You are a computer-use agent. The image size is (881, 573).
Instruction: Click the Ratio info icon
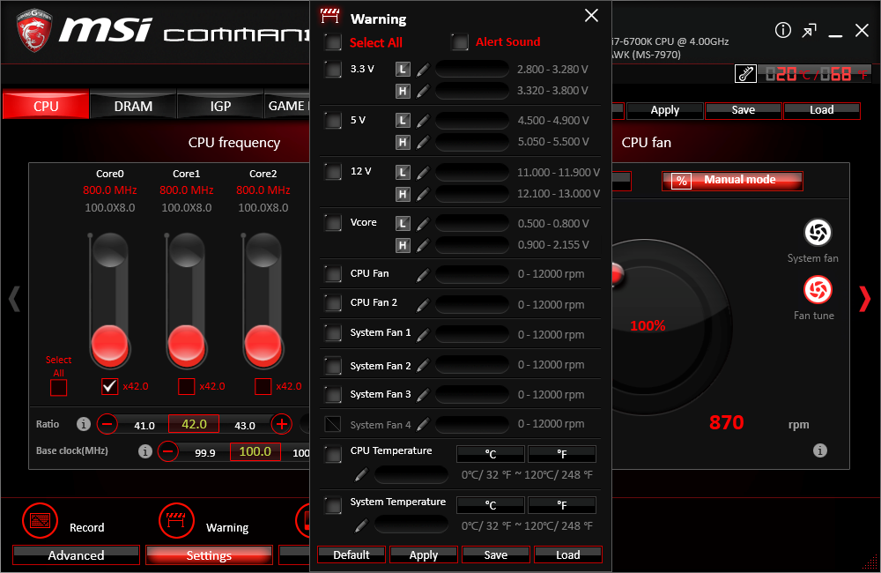[x=83, y=424]
